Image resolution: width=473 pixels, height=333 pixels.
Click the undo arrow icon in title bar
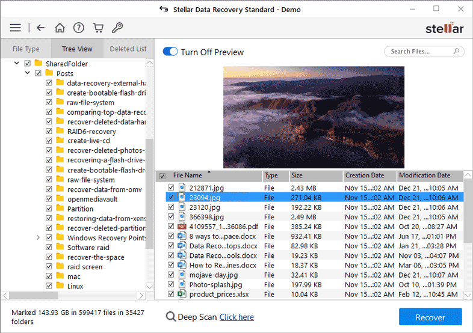[x=164, y=9]
